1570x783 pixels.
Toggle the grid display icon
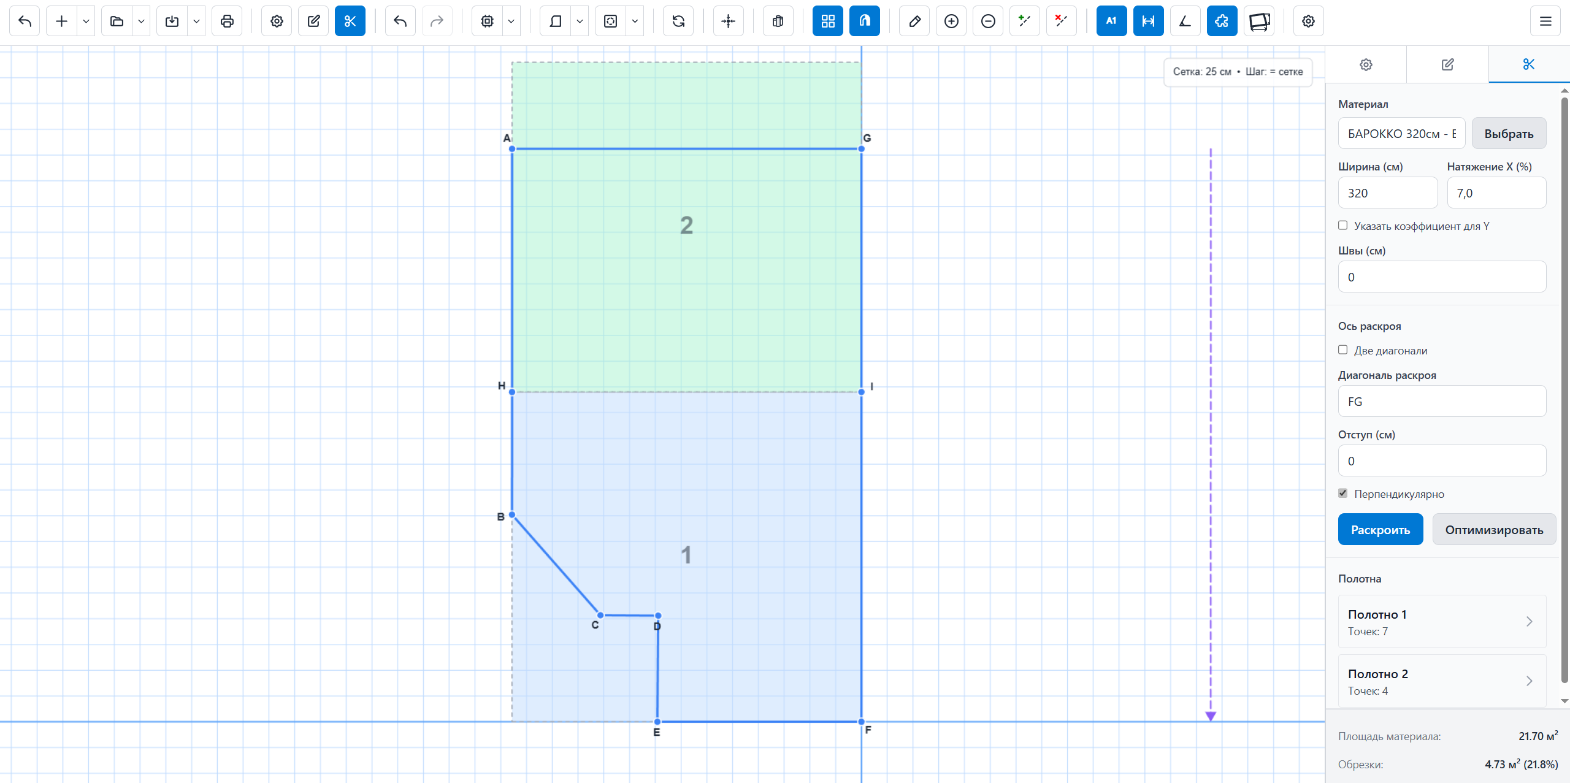pyautogui.click(x=827, y=21)
